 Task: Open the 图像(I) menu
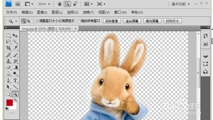coord(42,12)
